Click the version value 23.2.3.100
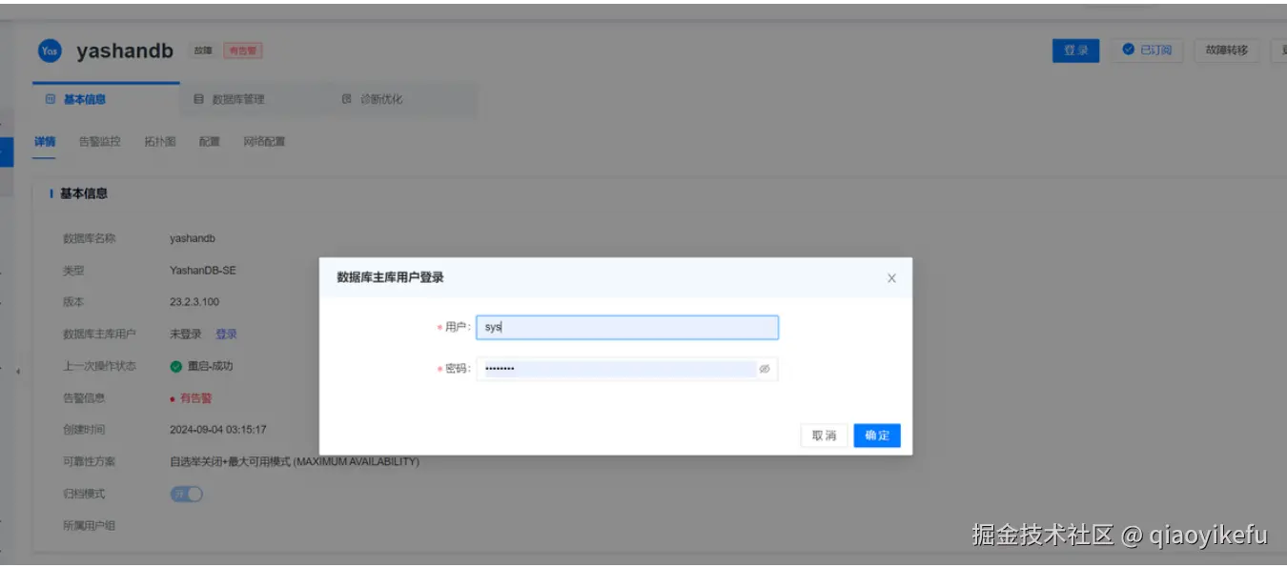Screen dimensions: 1287x567 coord(194,302)
